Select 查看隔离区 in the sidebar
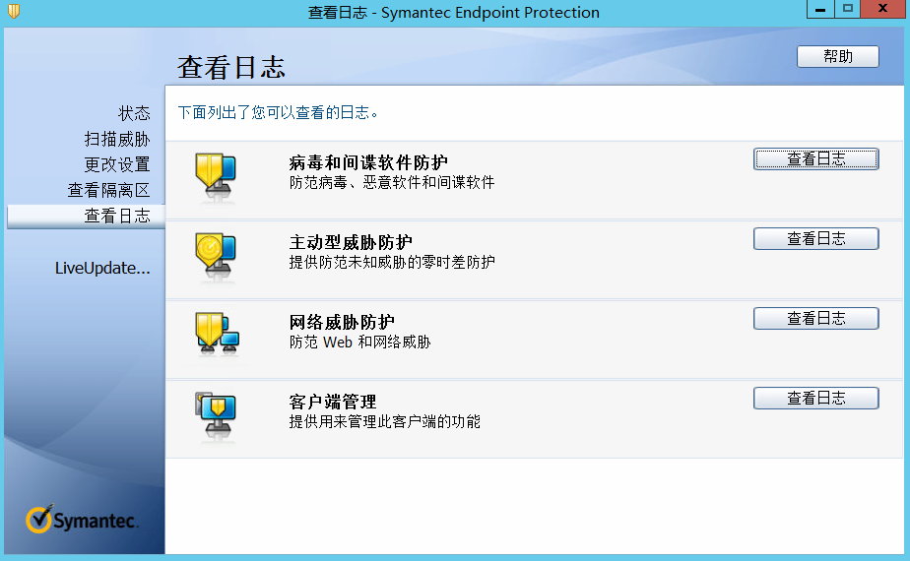This screenshot has width=910, height=561. point(108,190)
